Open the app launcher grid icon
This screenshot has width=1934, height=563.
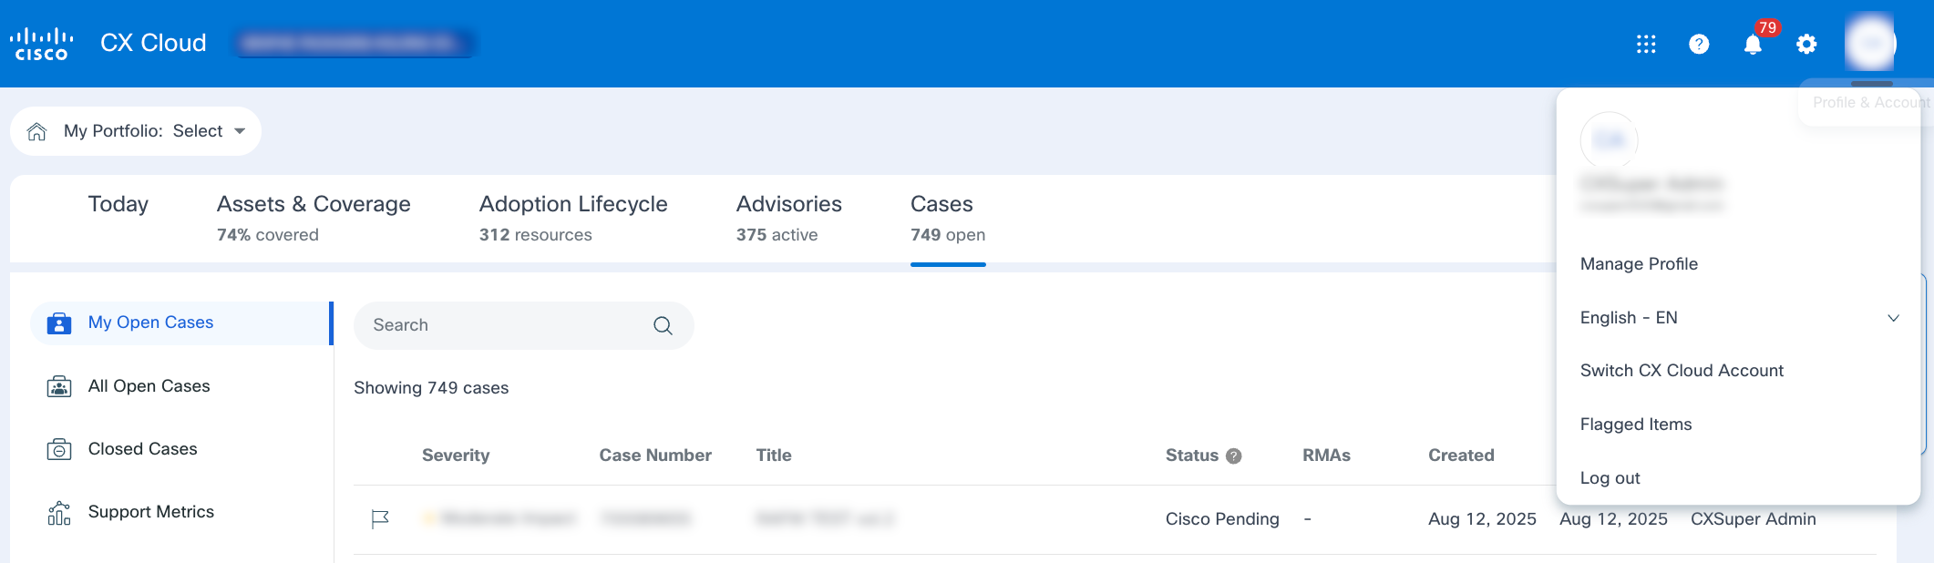pyautogui.click(x=1645, y=44)
